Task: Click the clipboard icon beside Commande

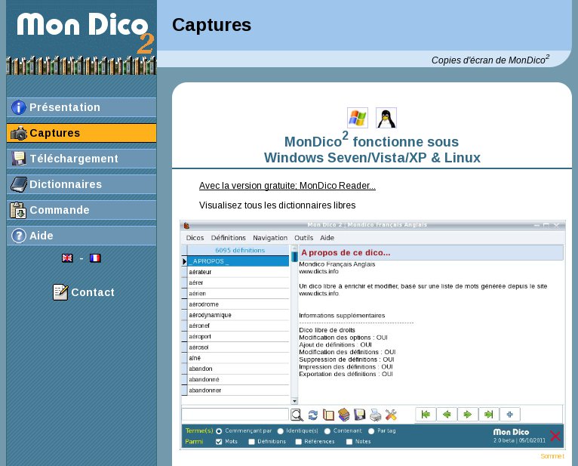Action: tap(18, 210)
